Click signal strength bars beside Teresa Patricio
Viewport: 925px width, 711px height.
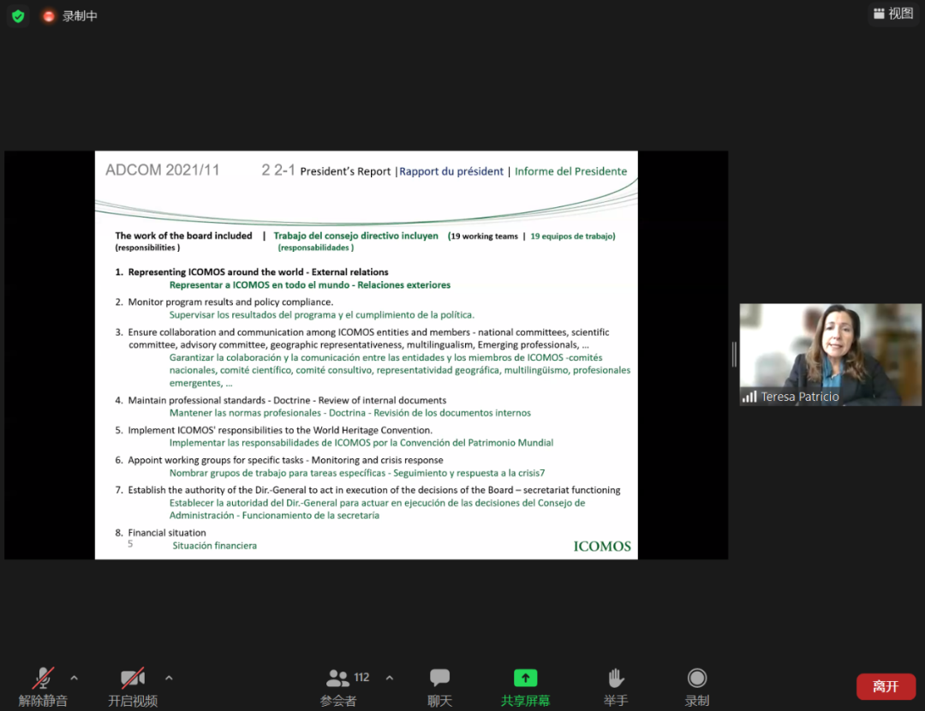749,397
